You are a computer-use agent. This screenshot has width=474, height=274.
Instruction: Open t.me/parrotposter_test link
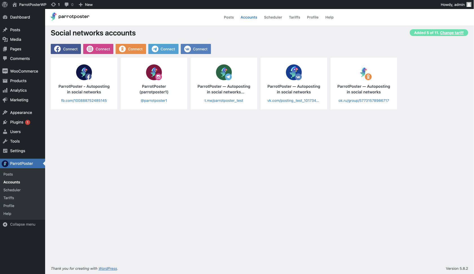coord(224,101)
